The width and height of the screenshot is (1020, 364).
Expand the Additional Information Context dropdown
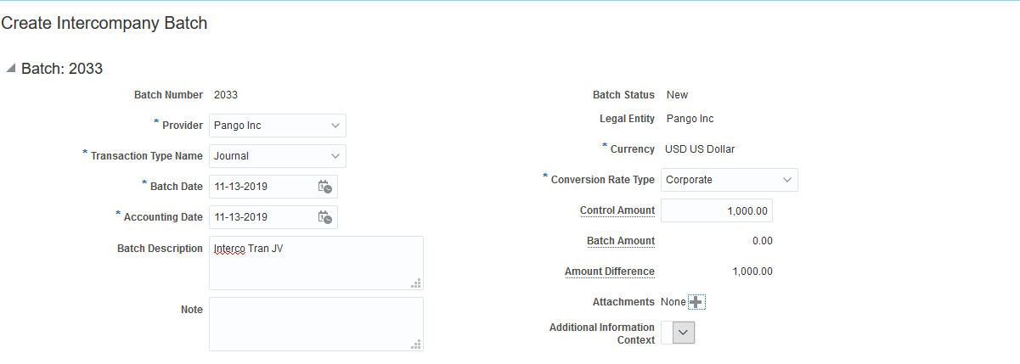click(684, 333)
